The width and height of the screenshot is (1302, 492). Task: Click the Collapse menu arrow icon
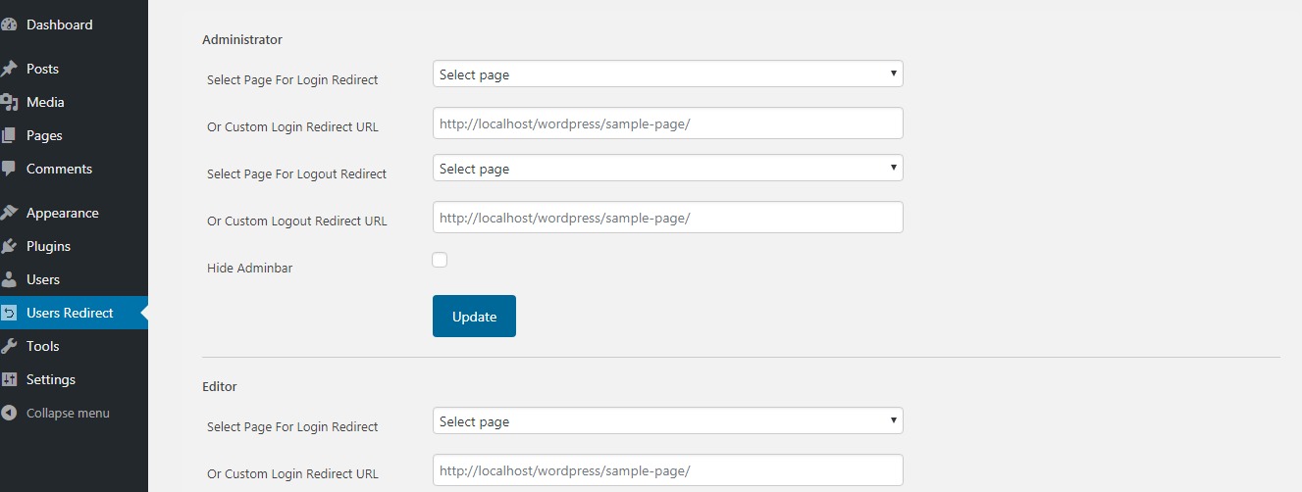[9, 413]
